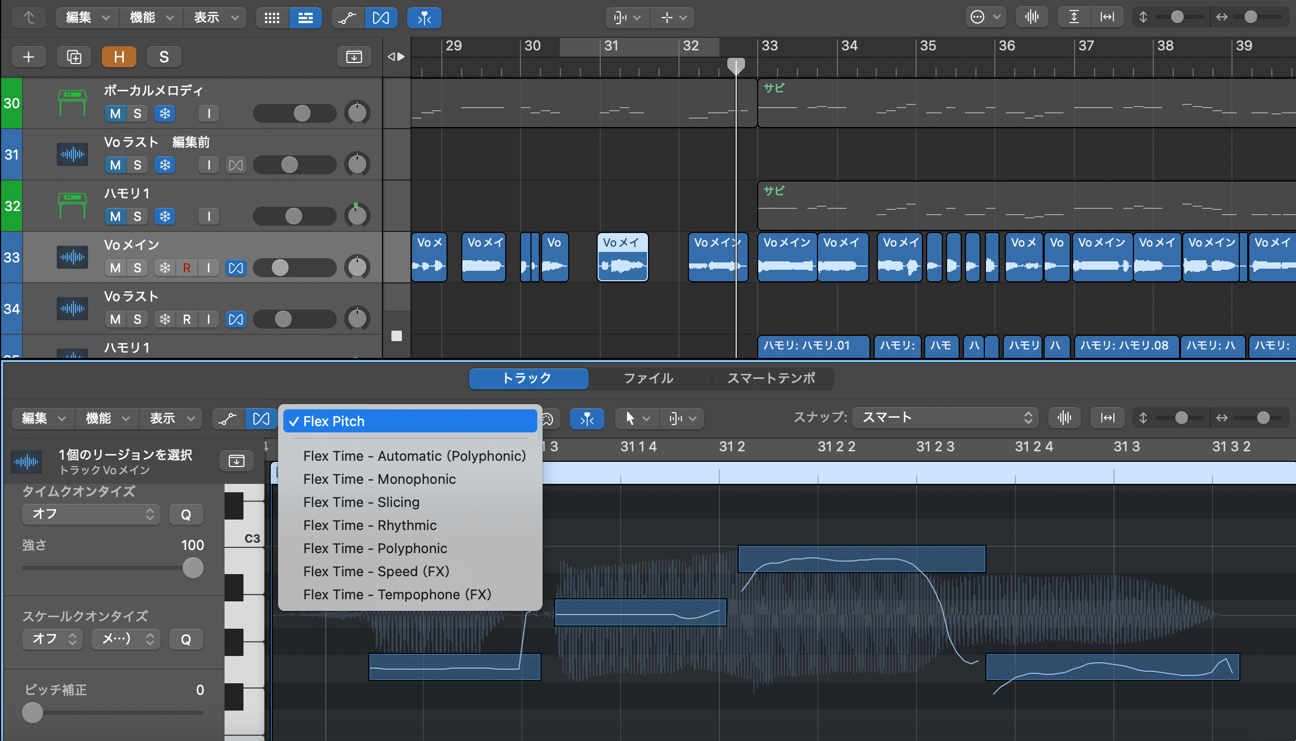The height and width of the screenshot is (741, 1296).
Task: Activate the Hide tracks H icon
Action: tap(119, 57)
